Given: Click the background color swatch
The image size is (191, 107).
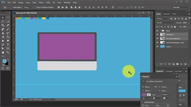Looking at the screenshot, I should [x=7, y=63].
